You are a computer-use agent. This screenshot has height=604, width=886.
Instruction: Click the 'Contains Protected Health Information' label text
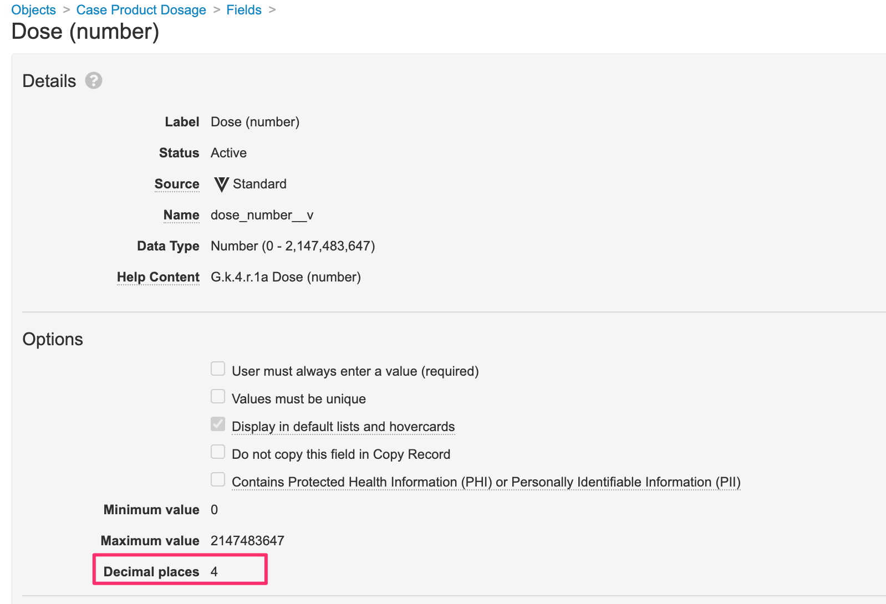[x=486, y=482]
